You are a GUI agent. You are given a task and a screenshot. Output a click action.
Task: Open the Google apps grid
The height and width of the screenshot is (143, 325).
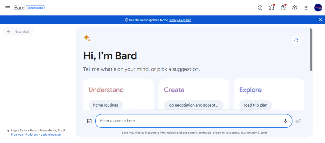(306, 8)
